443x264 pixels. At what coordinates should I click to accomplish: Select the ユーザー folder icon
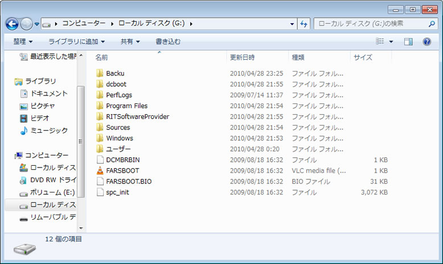(100, 149)
